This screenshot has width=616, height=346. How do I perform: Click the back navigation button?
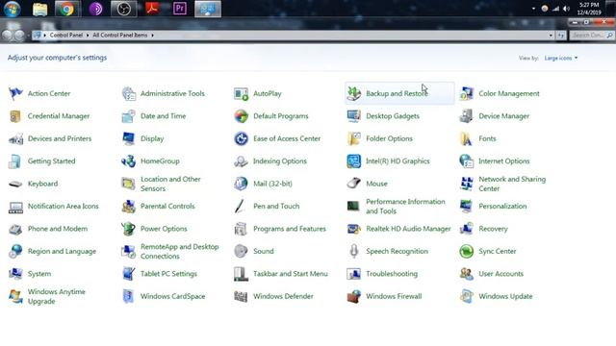click(7, 36)
